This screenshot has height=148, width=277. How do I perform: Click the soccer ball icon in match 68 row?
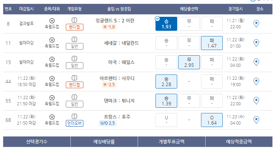click(52, 117)
